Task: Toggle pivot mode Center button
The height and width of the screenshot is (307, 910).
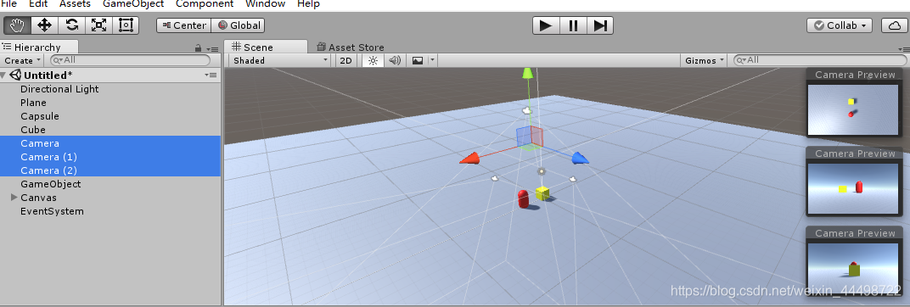Action: click(x=184, y=25)
